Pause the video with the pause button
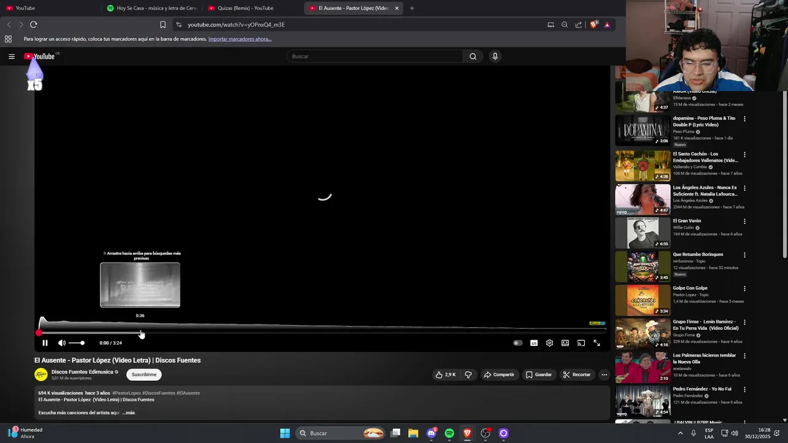 pos(45,343)
